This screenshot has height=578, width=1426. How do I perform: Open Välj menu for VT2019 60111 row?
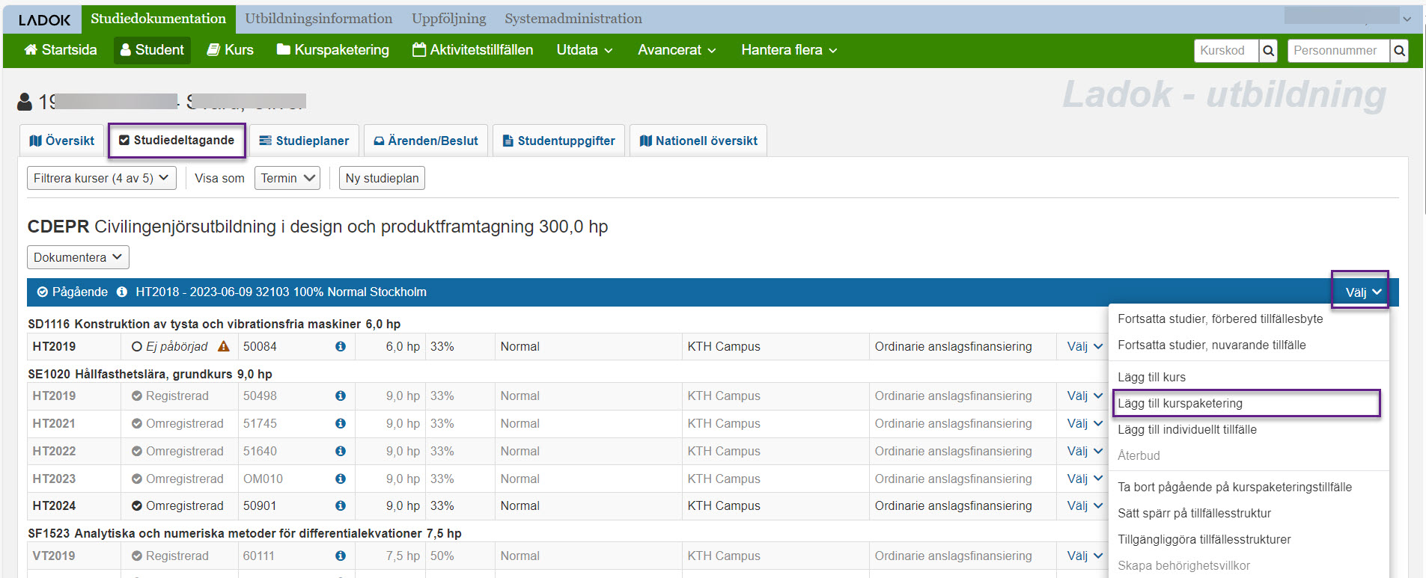(x=1085, y=556)
